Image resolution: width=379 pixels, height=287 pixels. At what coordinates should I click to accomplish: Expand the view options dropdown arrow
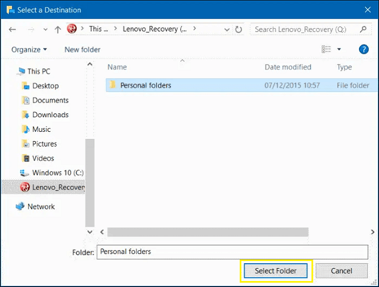pos(339,49)
